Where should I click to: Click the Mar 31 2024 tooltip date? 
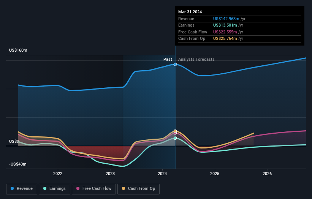click(x=190, y=12)
